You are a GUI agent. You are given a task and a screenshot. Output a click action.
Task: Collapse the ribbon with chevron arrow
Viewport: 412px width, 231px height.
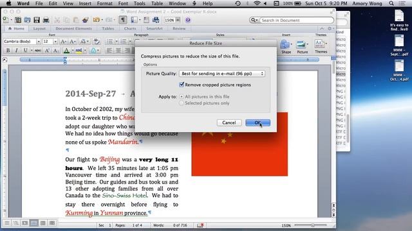[322, 28]
